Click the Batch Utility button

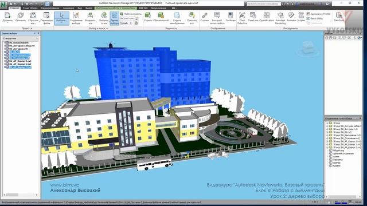tap(315, 18)
